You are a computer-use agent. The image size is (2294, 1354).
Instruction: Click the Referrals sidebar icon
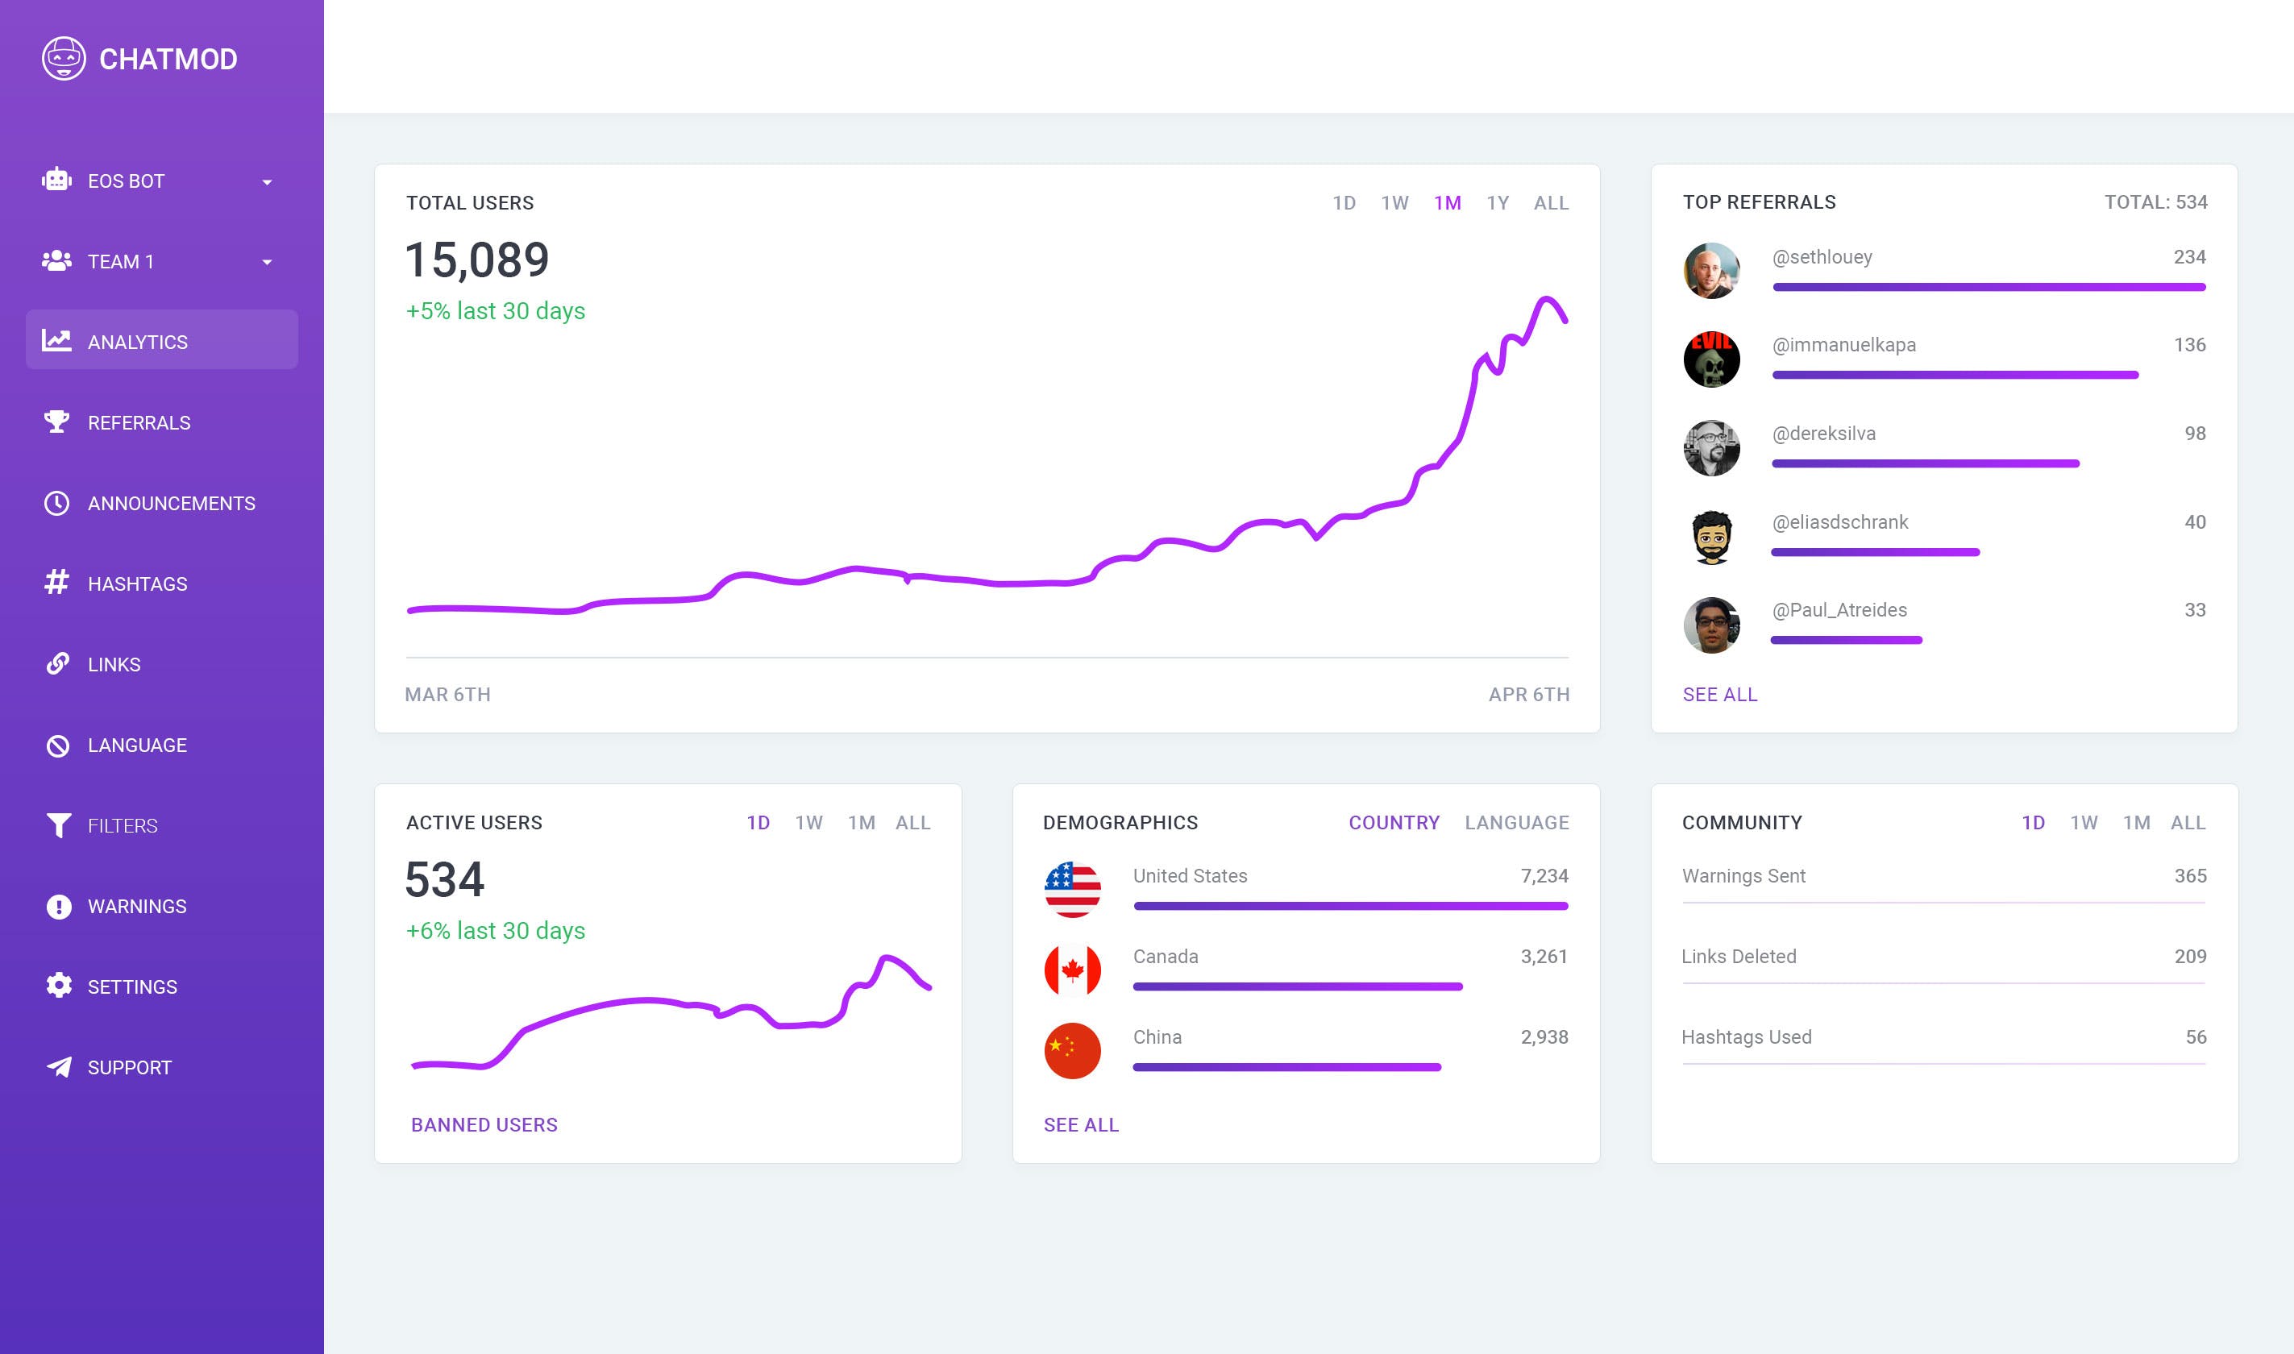click(60, 421)
